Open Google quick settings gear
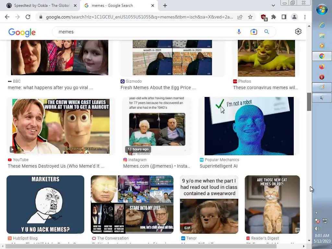 [298, 31]
